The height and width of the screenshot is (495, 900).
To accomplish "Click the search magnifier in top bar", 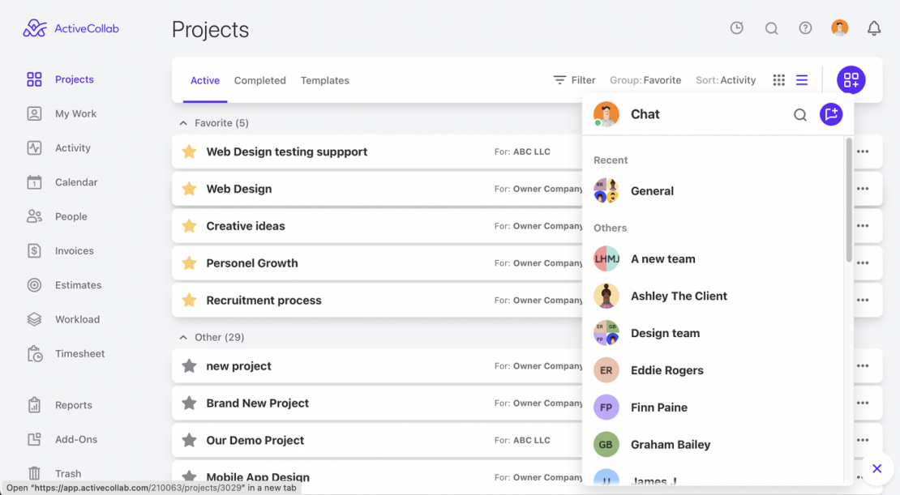I will coord(771,28).
